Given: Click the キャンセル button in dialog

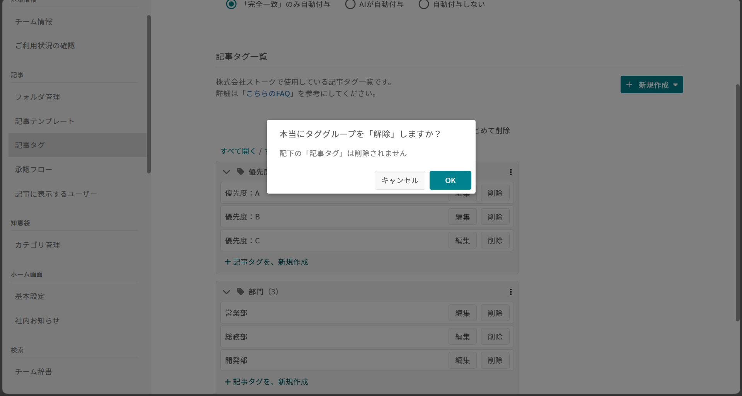Looking at the screenshot, I should coord(400,180).
